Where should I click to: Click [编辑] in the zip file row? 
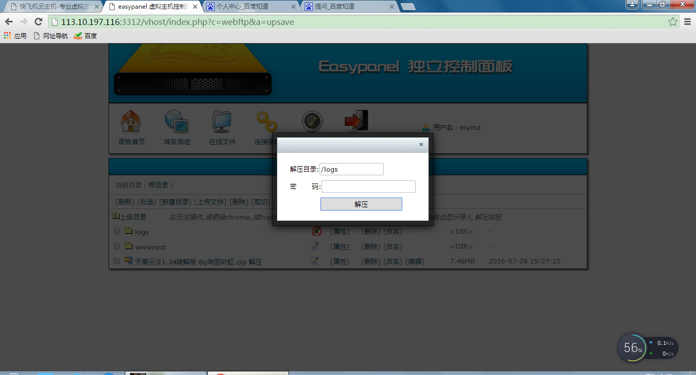pyautogui.click(x=415, y=261)
